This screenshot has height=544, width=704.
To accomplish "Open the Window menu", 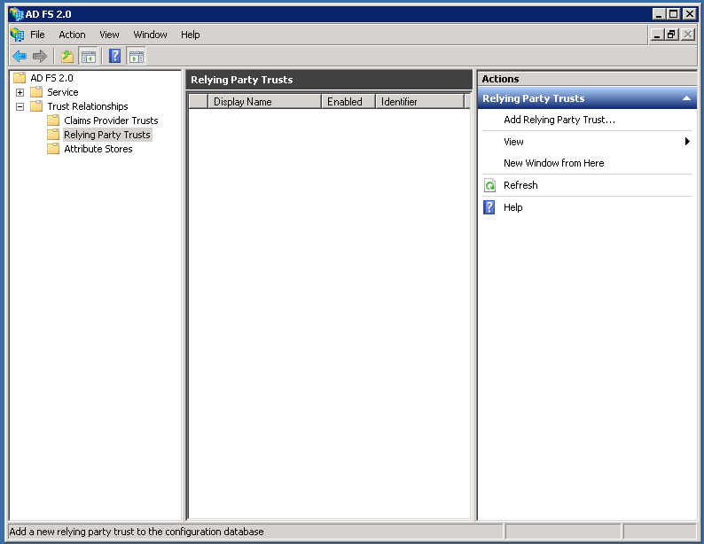I will pos(150,35).
